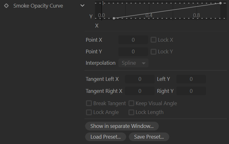Click Show in separate Window button
Image resolution: width=229 pixels, height=144 pixels.
(122, 126)
